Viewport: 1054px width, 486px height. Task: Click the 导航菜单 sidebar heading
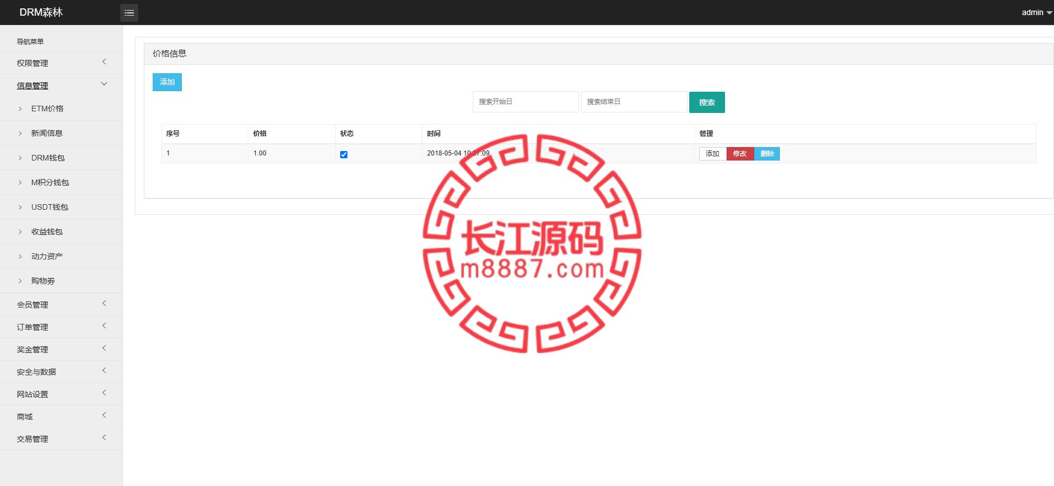30,41
